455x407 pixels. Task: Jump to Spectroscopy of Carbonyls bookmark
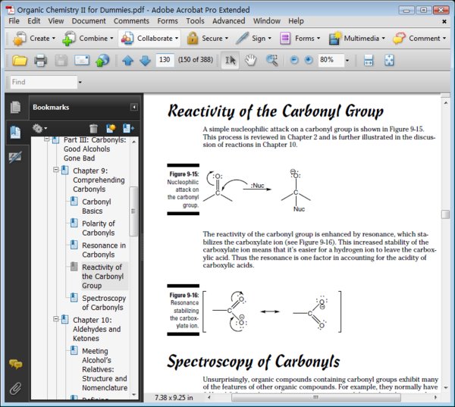click(103, 302)
